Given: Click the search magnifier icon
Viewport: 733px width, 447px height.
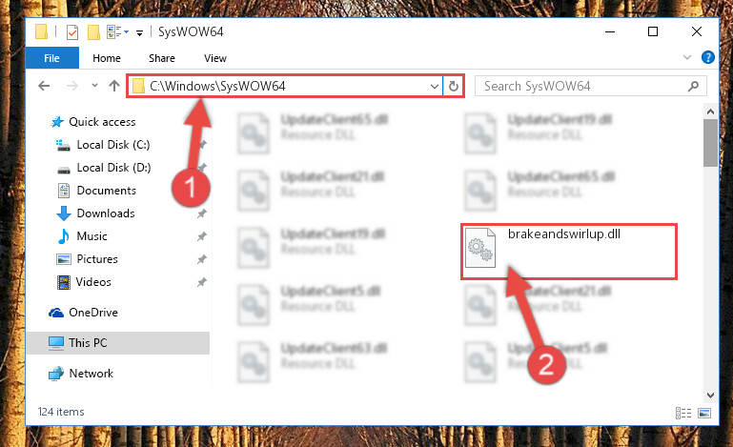Looking at the screenshot, I should pos(693,86).
